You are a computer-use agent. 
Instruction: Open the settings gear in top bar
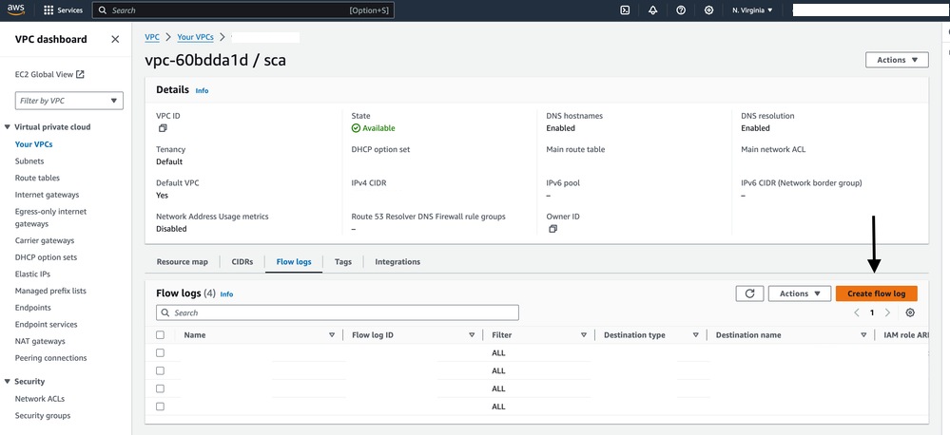(x=708, y=10)
